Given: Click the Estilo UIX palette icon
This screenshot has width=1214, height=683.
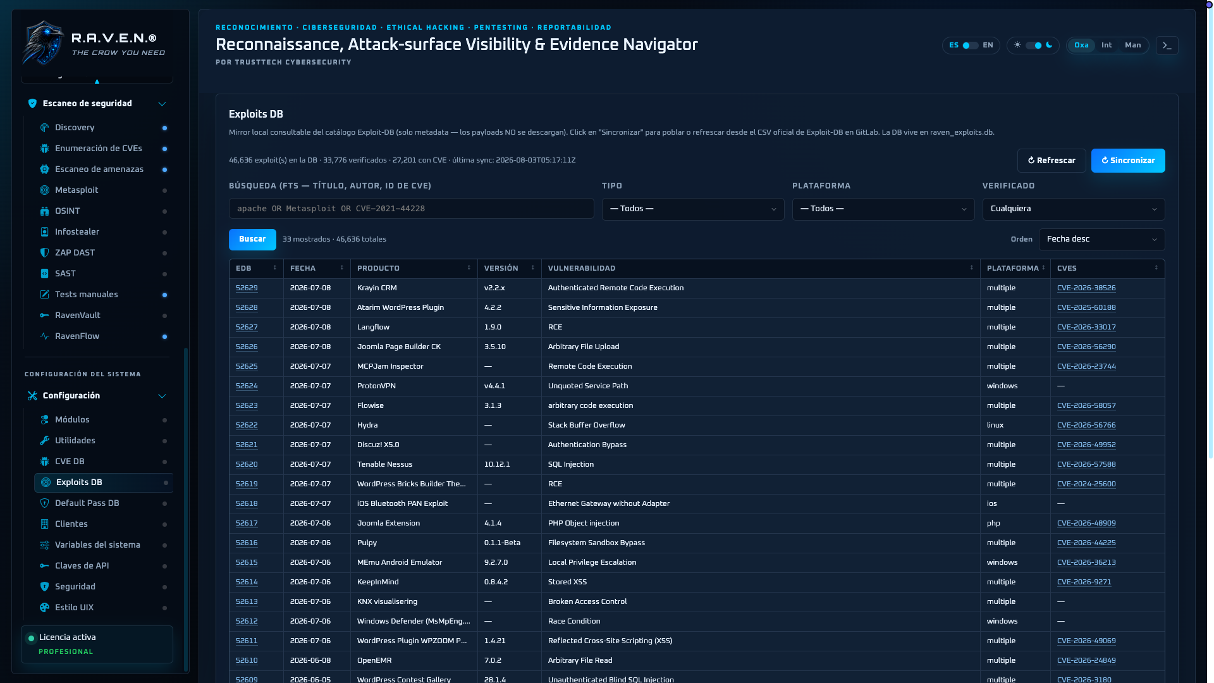Looking at the screenshot, I should click(x=44, y=608).
